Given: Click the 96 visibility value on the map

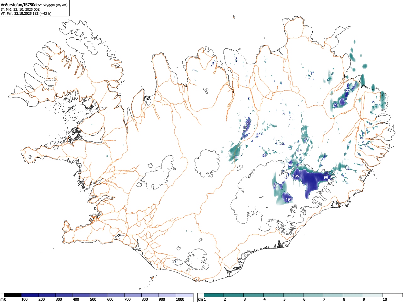Looking at the screenshot, I should [x=326, y=177].
